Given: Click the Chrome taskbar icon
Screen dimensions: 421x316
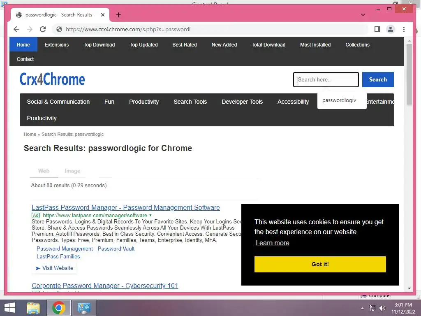Looking at the screenshot, I should 59,308.
